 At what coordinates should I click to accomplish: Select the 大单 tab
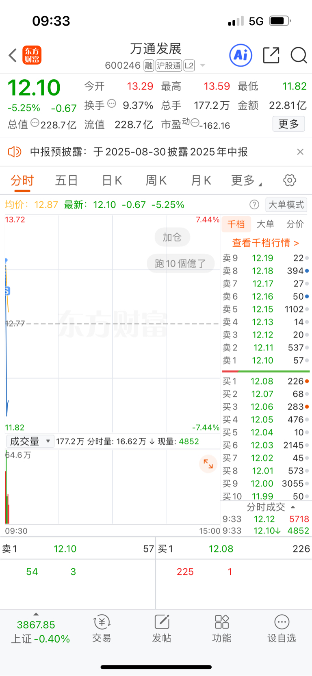(x=265, y=224)
